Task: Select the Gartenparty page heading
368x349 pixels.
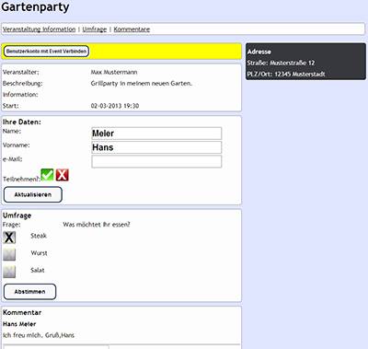Action: (x=35, y=7)
